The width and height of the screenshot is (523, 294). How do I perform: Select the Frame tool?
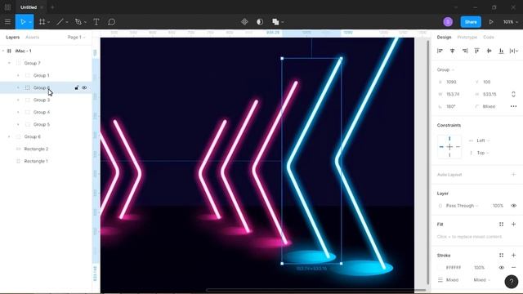[42, 22]
